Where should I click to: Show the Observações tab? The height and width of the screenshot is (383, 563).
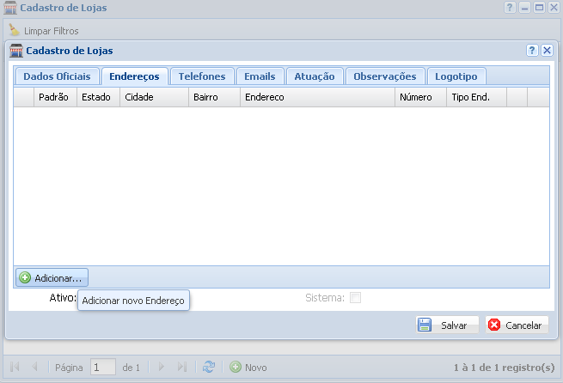[x=385, y=76]
